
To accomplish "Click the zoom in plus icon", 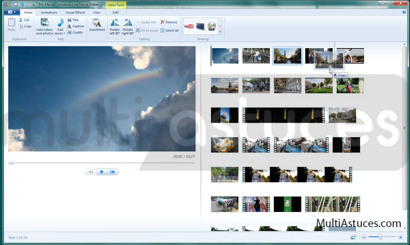I will coord(400,237).
